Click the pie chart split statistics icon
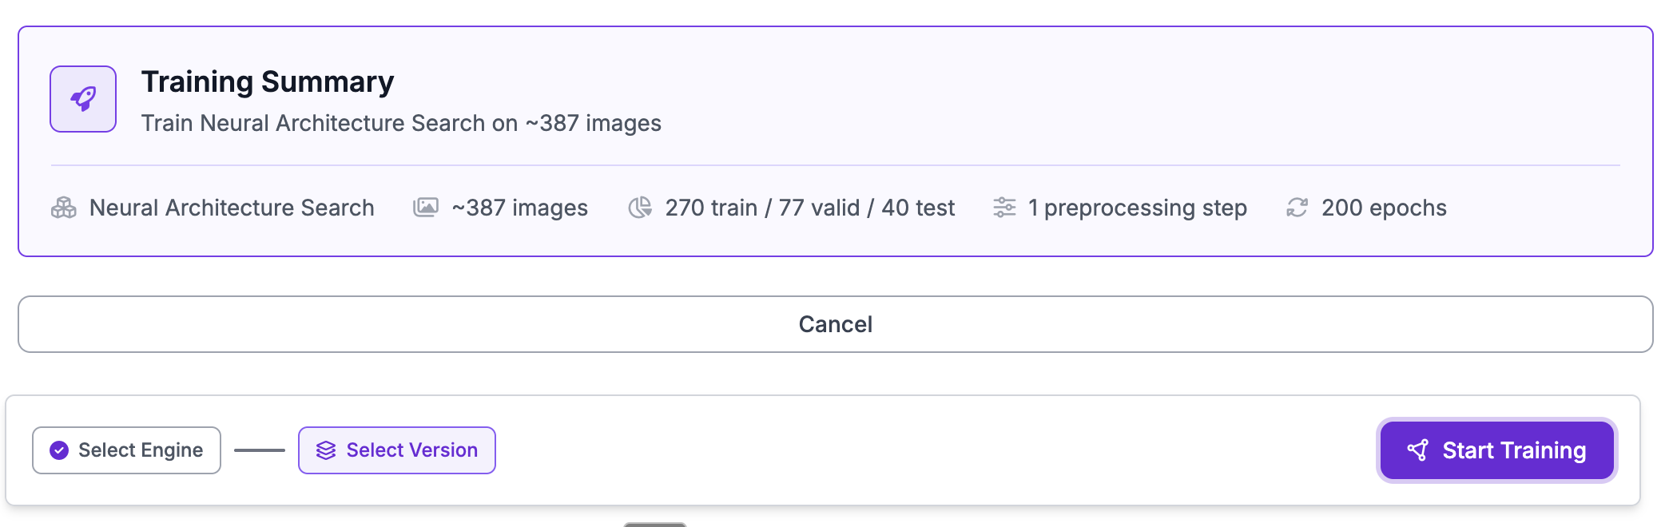1673x527 pixels. click(639, 207)
